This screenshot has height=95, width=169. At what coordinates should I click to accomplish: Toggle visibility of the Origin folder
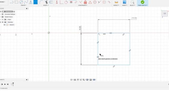pos(2,20)
